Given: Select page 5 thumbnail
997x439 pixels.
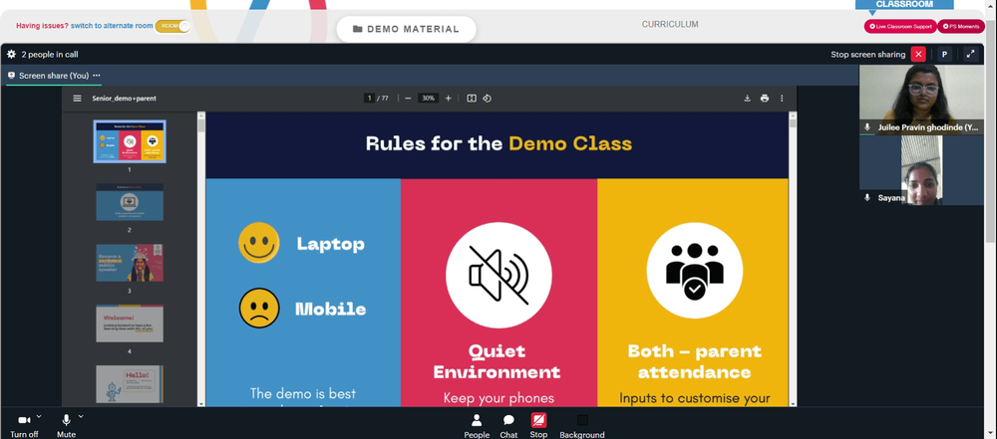Looking at the screenshot, I should point(130,383).
